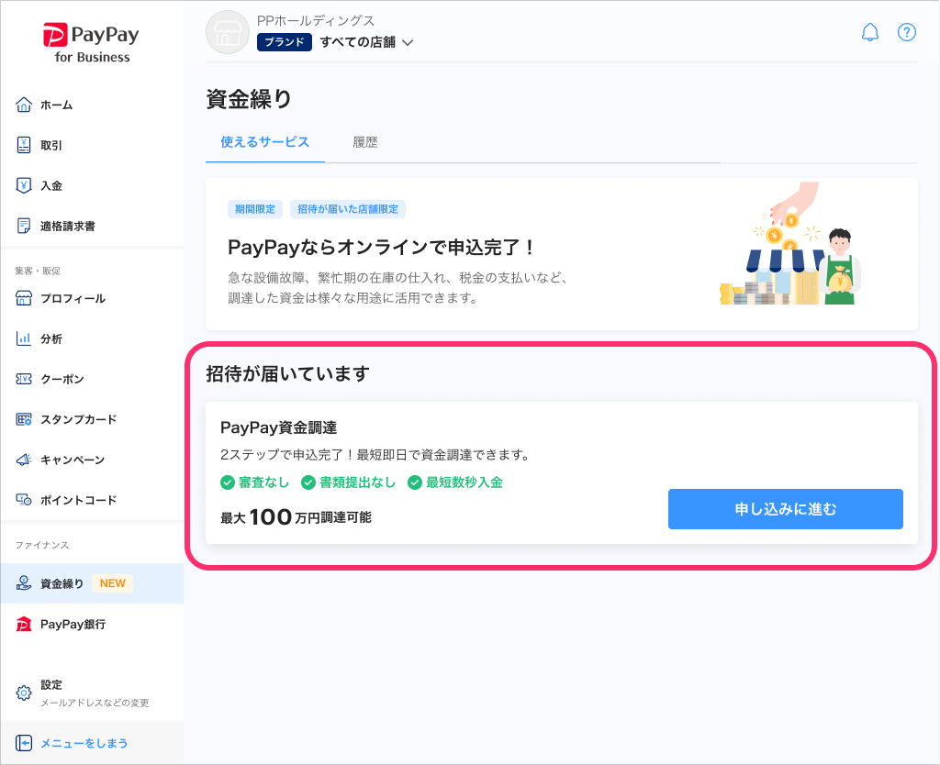This screenshot has width=940, height=765.
Task: Click the 招待が届いた店舗限定 tag
Action: [348, 209]
